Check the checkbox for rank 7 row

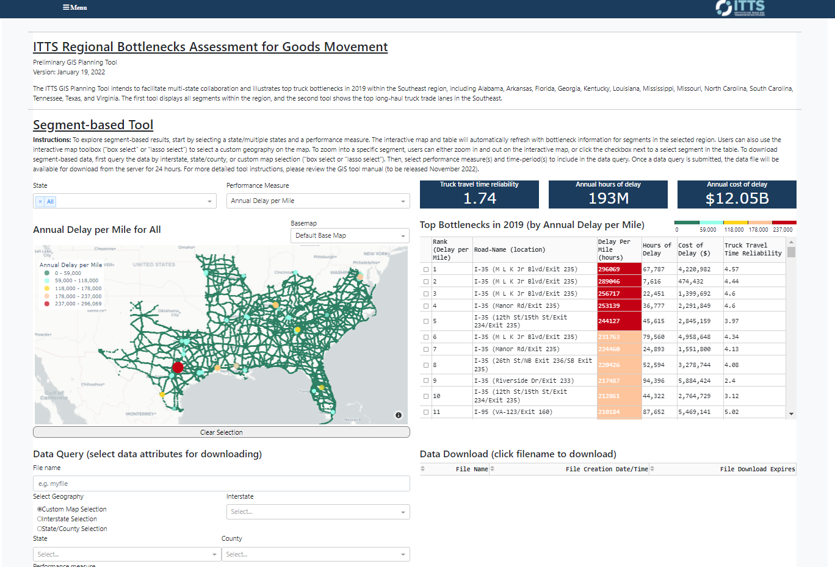[x=426, y=349]
